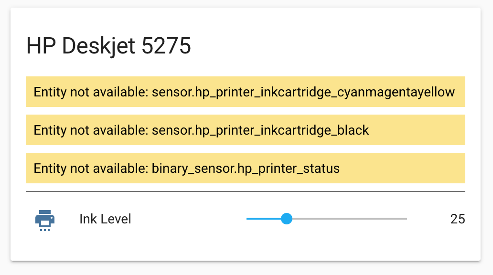Screen dimensions: 493x275
Task: Click the blue filled part of the slider
Action: pos(264,219)
